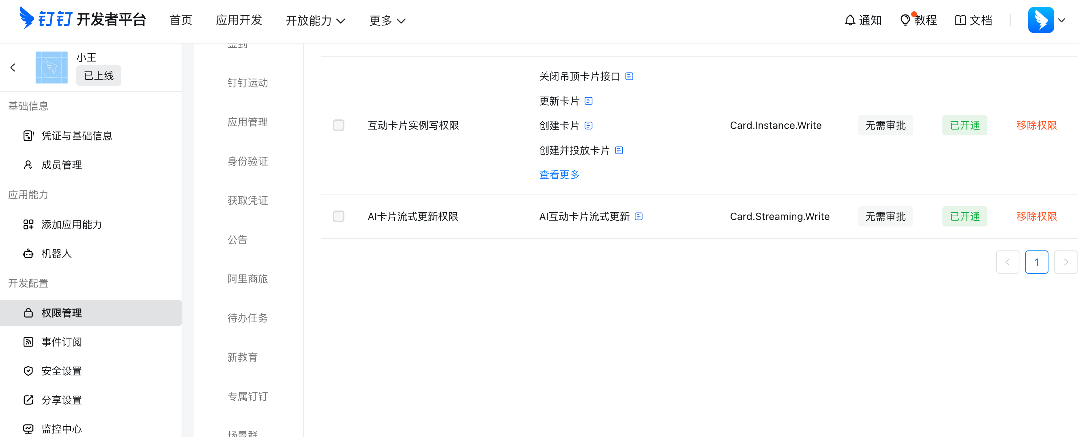The height and width of the screenshot is (437, 1079).
Task: Select the 机器人 robot icon in sidebar
Action: pyautogui.click(x=28, y=253)
